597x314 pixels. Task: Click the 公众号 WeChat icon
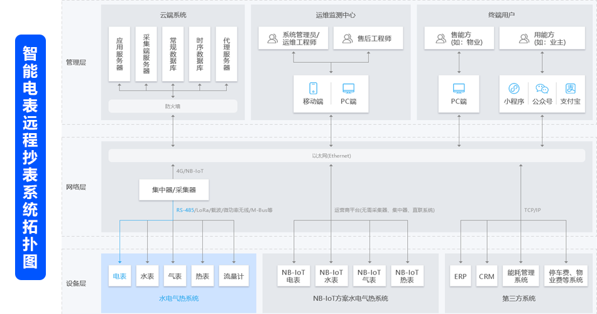(x=542, y=89)
